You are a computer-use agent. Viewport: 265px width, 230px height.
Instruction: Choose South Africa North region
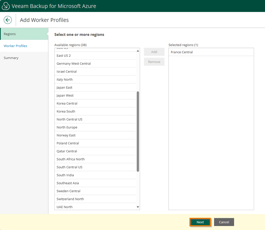tap(71, 159)
